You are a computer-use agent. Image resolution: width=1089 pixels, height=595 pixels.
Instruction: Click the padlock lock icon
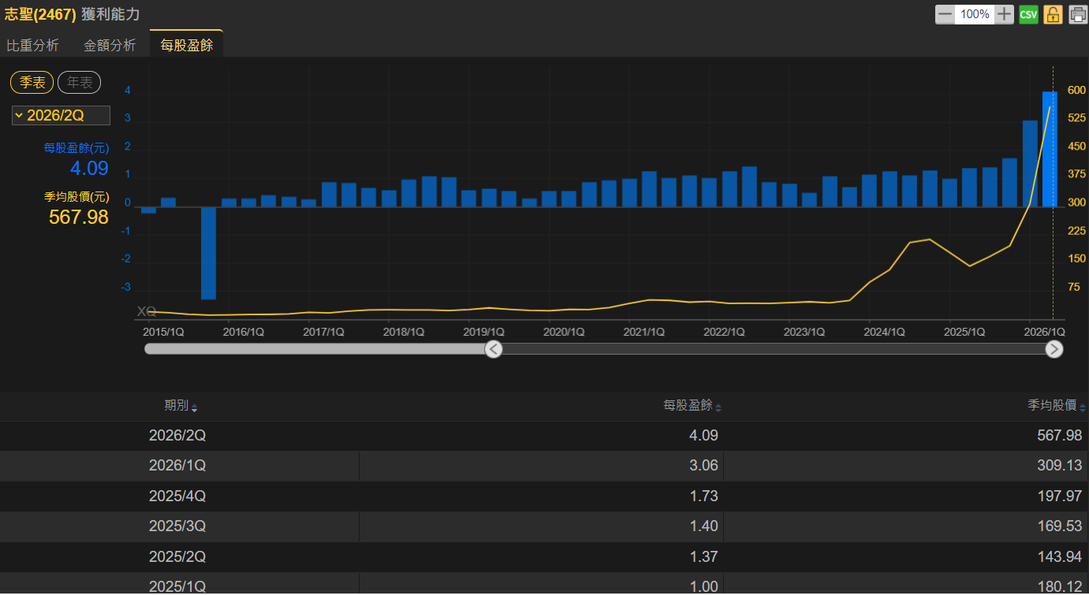[x=1053, y=14]
